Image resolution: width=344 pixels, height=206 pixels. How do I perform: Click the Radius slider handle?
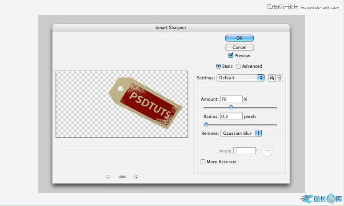coord(206,124)
